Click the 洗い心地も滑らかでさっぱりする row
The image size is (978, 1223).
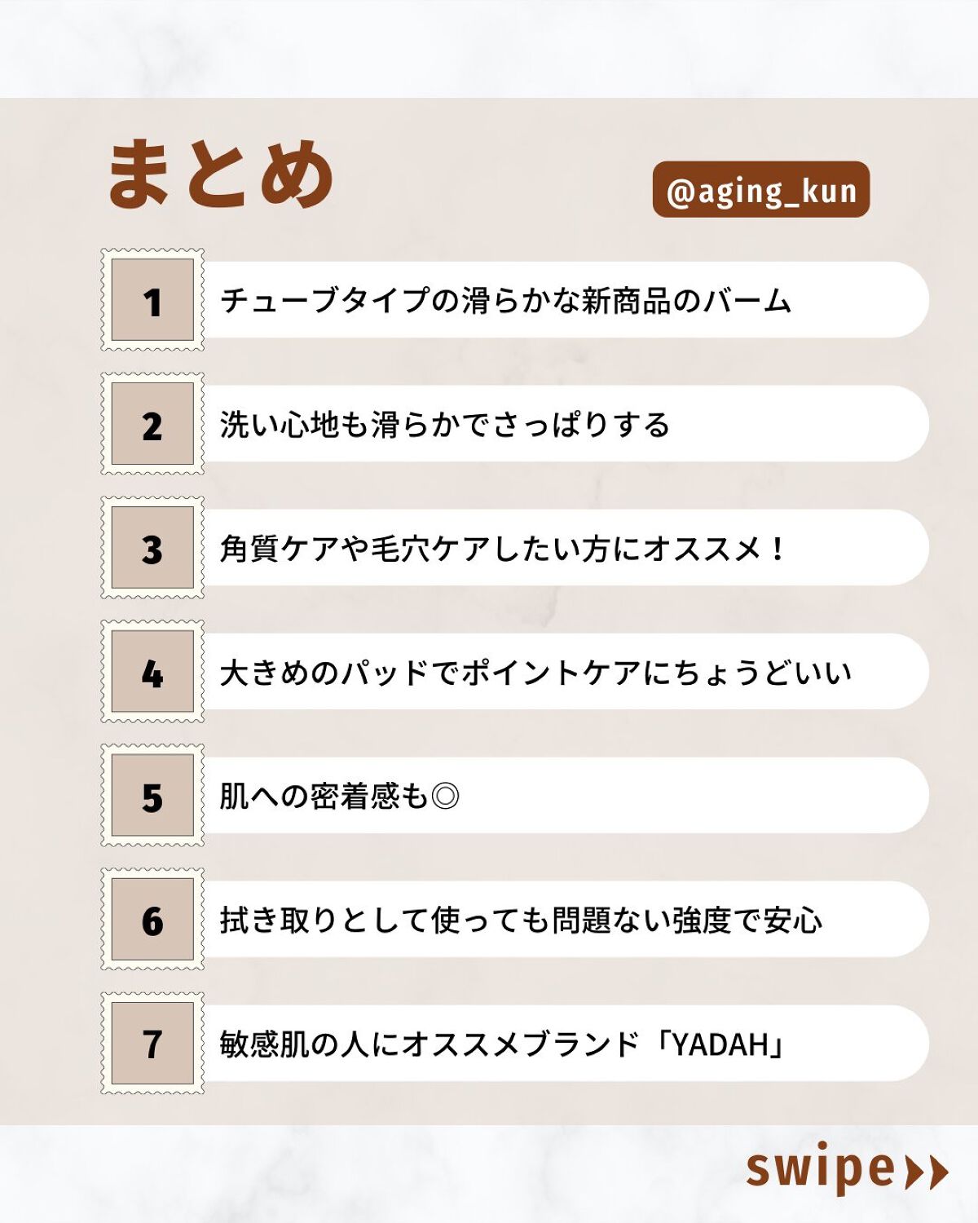tap(445, 425)
